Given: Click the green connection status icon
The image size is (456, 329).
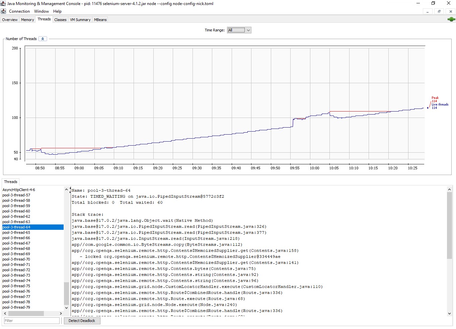Looking at the screenshot, I should point(451,19).
